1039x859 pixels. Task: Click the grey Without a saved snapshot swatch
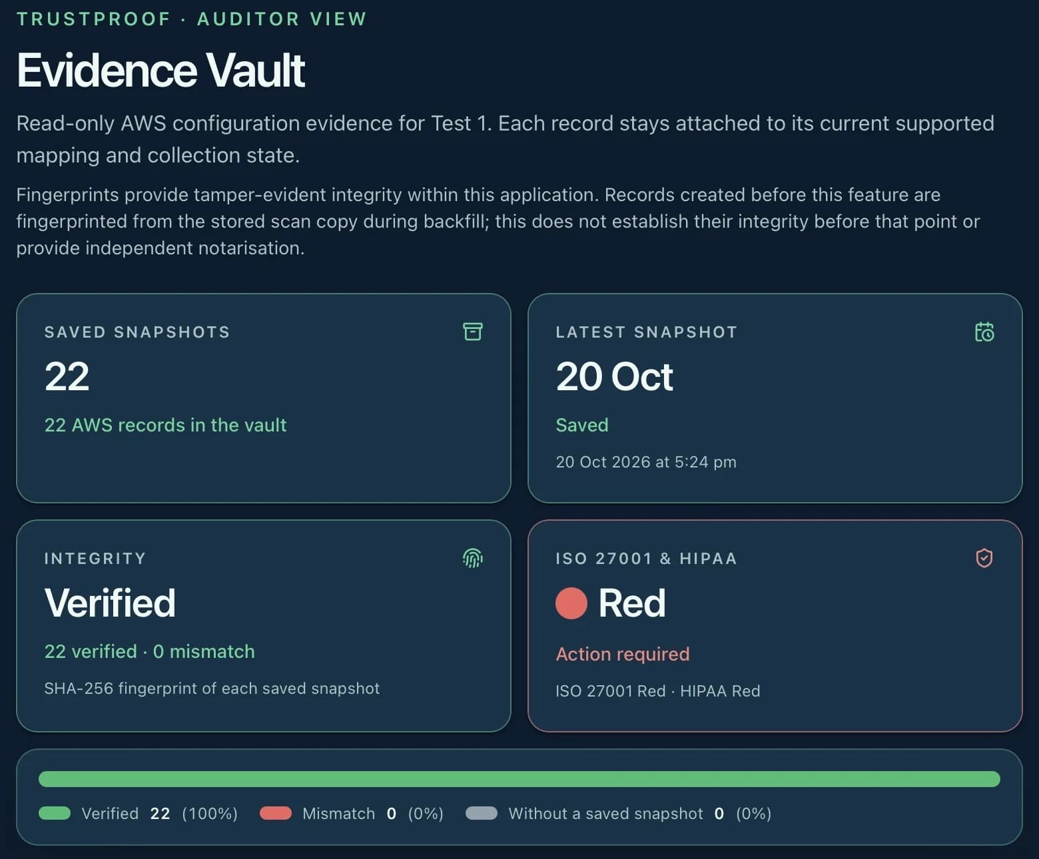tap(482, 813)
